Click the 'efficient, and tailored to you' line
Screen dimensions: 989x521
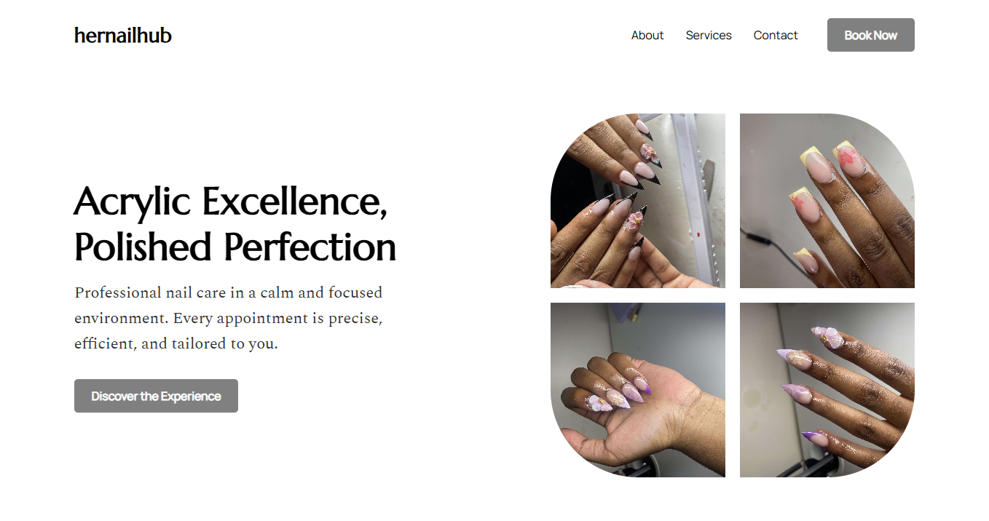[176, 343]
